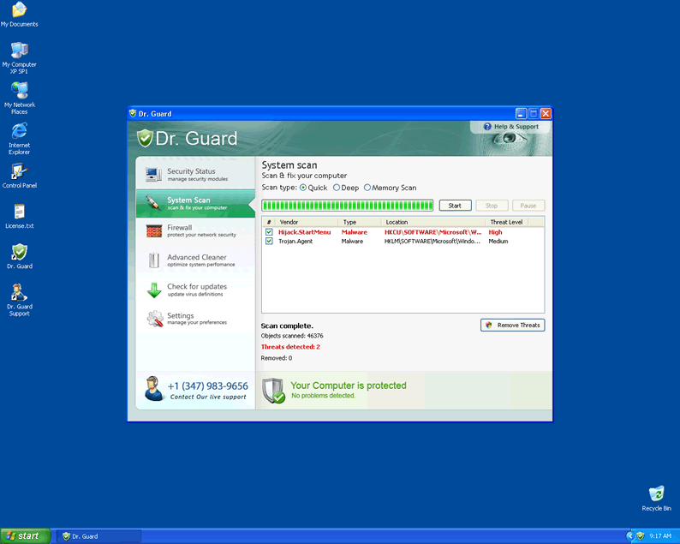Open the Recycle Bin icon
The image size is (680, 544).
pos(656,494)
